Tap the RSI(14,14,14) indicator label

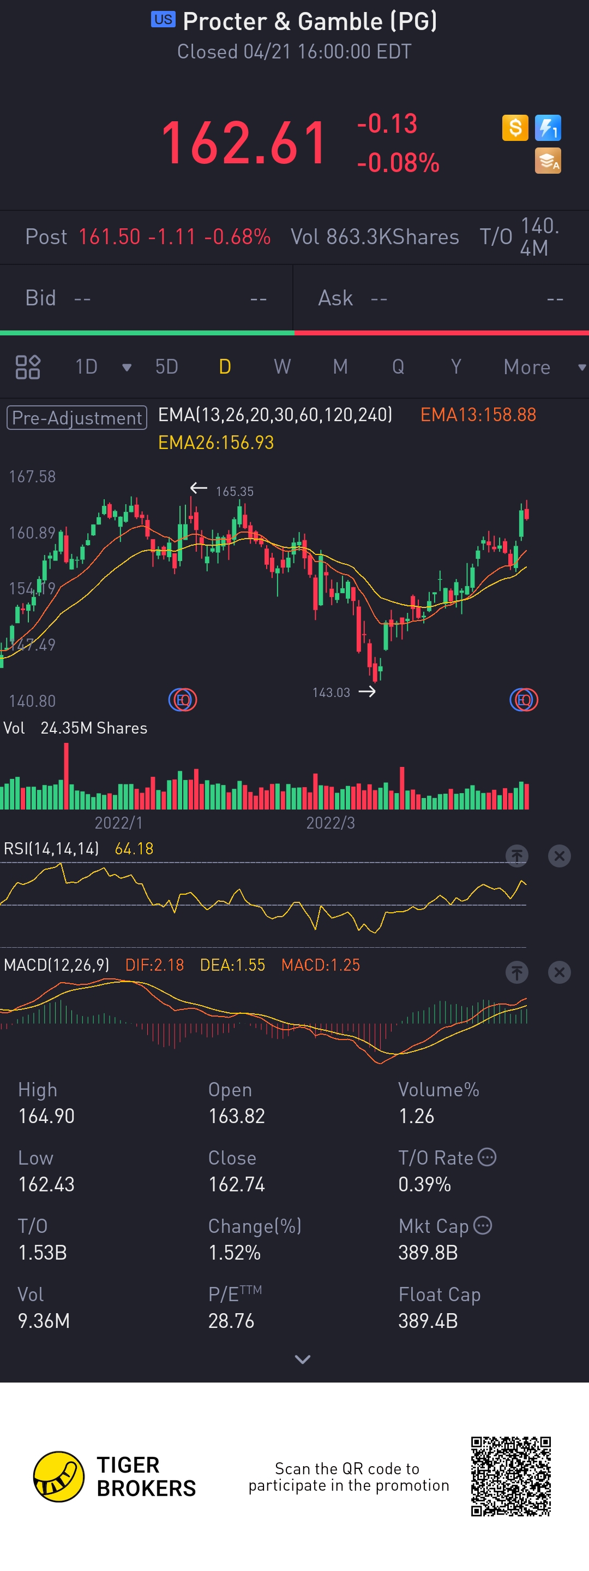point(51,848)
